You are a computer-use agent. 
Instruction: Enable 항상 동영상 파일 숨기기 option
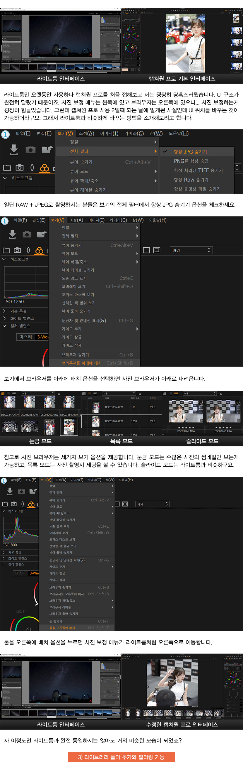pyautogui.click(x=197, y=189)
